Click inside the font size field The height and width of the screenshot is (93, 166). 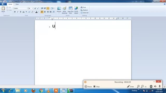click(30, 8)
